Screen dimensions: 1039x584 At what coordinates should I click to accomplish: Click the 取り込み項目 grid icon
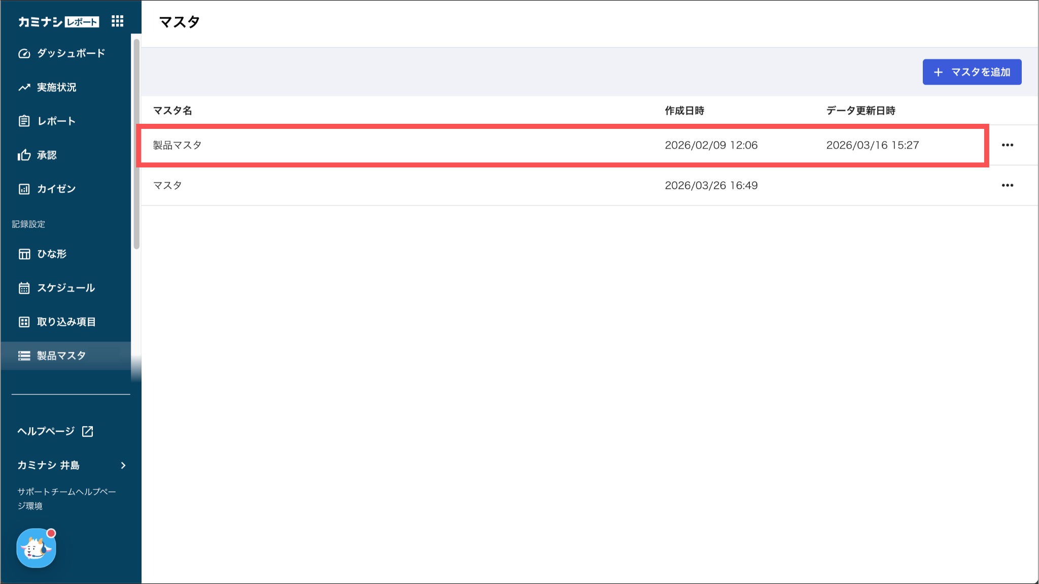tap(24, 322)
